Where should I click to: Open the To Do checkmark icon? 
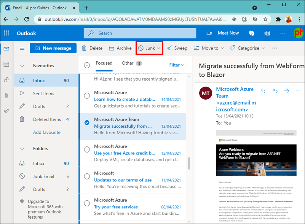point(6,111)
